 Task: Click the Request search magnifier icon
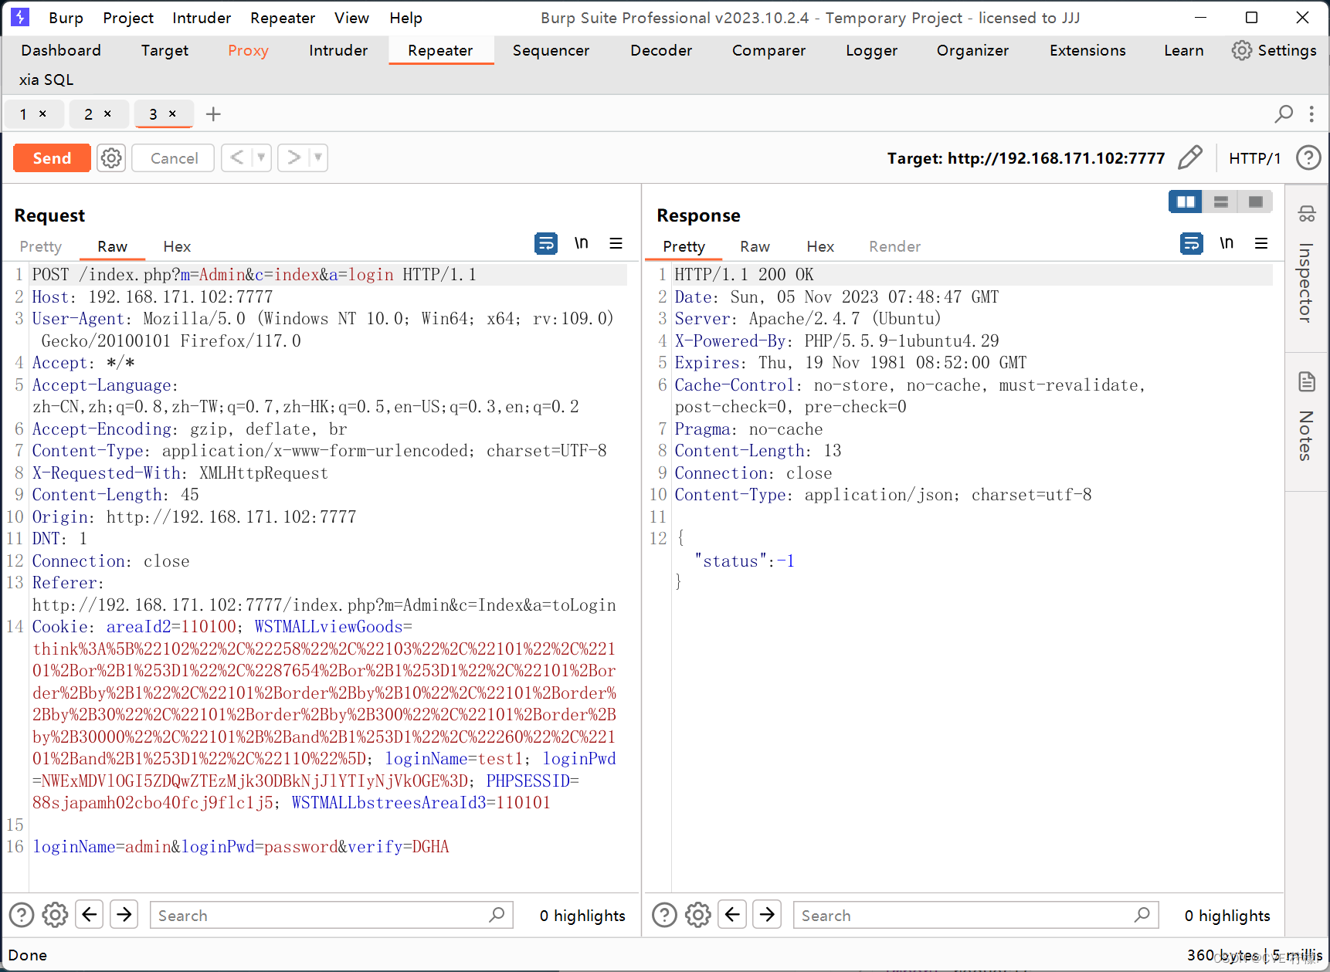(x=497, y=915)
